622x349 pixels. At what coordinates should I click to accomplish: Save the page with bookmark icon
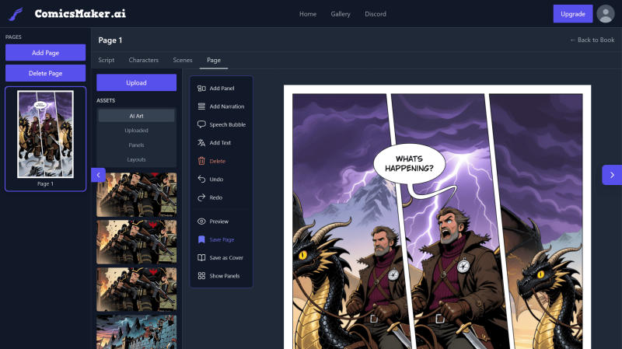point(201,239)
